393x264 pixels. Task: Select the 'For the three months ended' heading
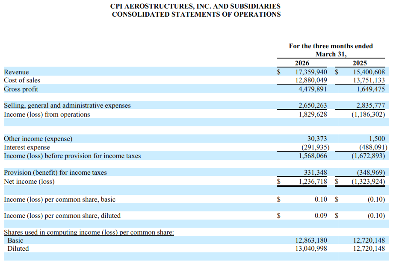click(331, 46)
